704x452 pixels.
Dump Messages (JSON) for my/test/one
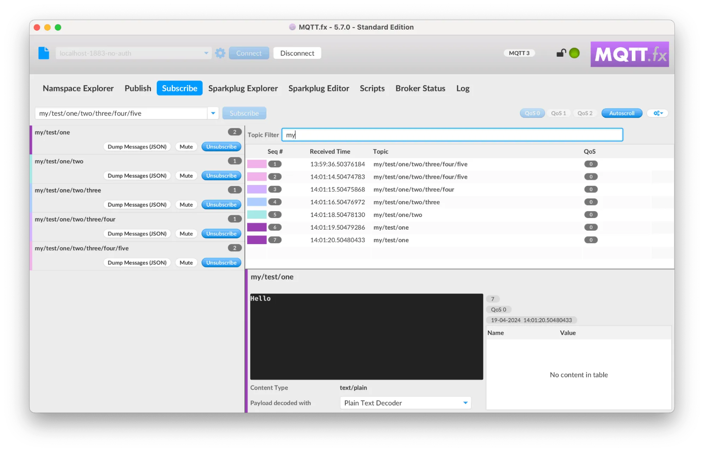tap(137, 147)
